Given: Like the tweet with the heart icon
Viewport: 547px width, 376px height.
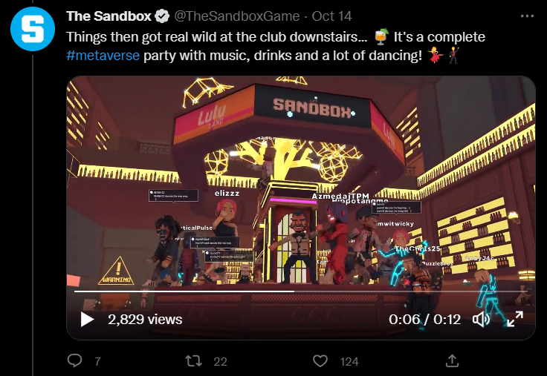Looking at the screenshot, I should [x=320, y=361].
